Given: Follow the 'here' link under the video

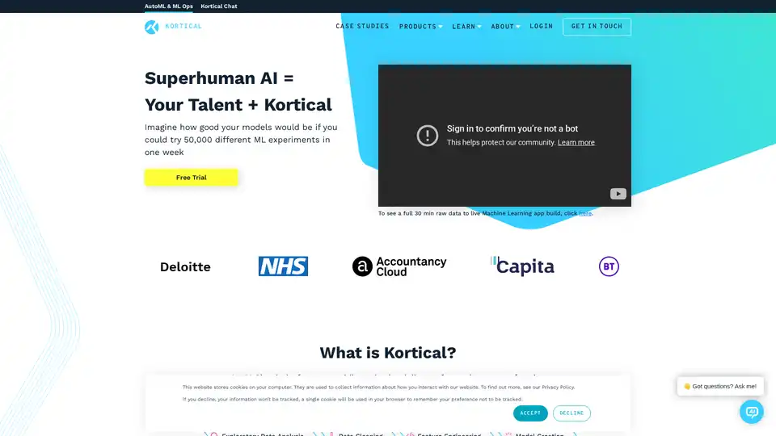Looking at the screenshot, I should [x=585, y=213].
